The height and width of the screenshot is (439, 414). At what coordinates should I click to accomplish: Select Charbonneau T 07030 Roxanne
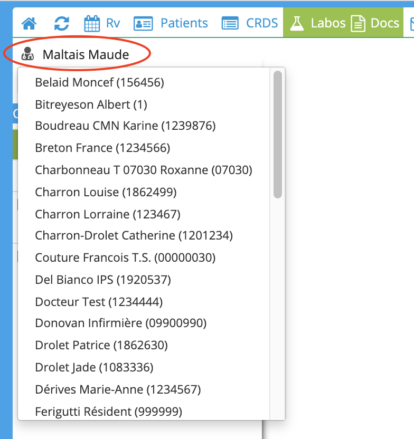point(144,170)
